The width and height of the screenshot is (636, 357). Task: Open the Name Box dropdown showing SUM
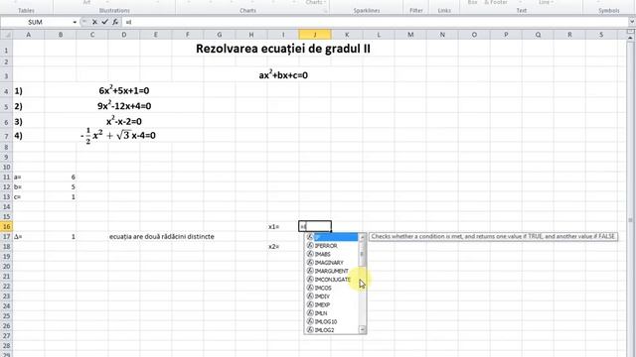[x=75, y=22]
